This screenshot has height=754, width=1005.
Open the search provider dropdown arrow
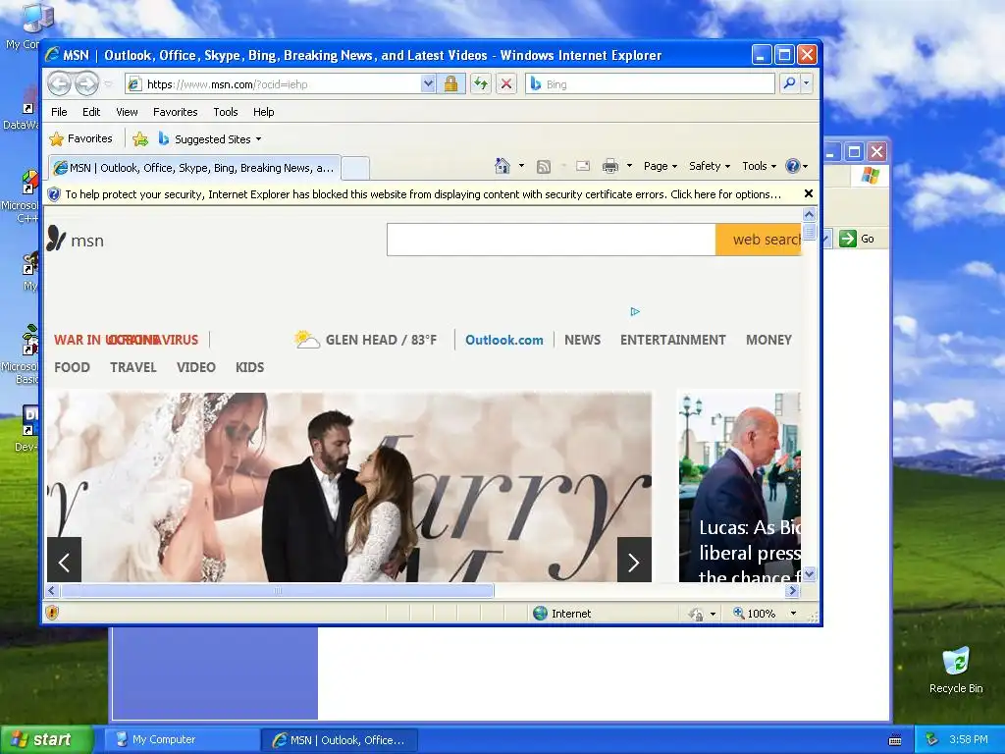pos(807,84)
